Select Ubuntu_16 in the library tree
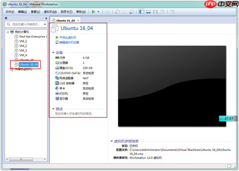 tap(24, 60)
